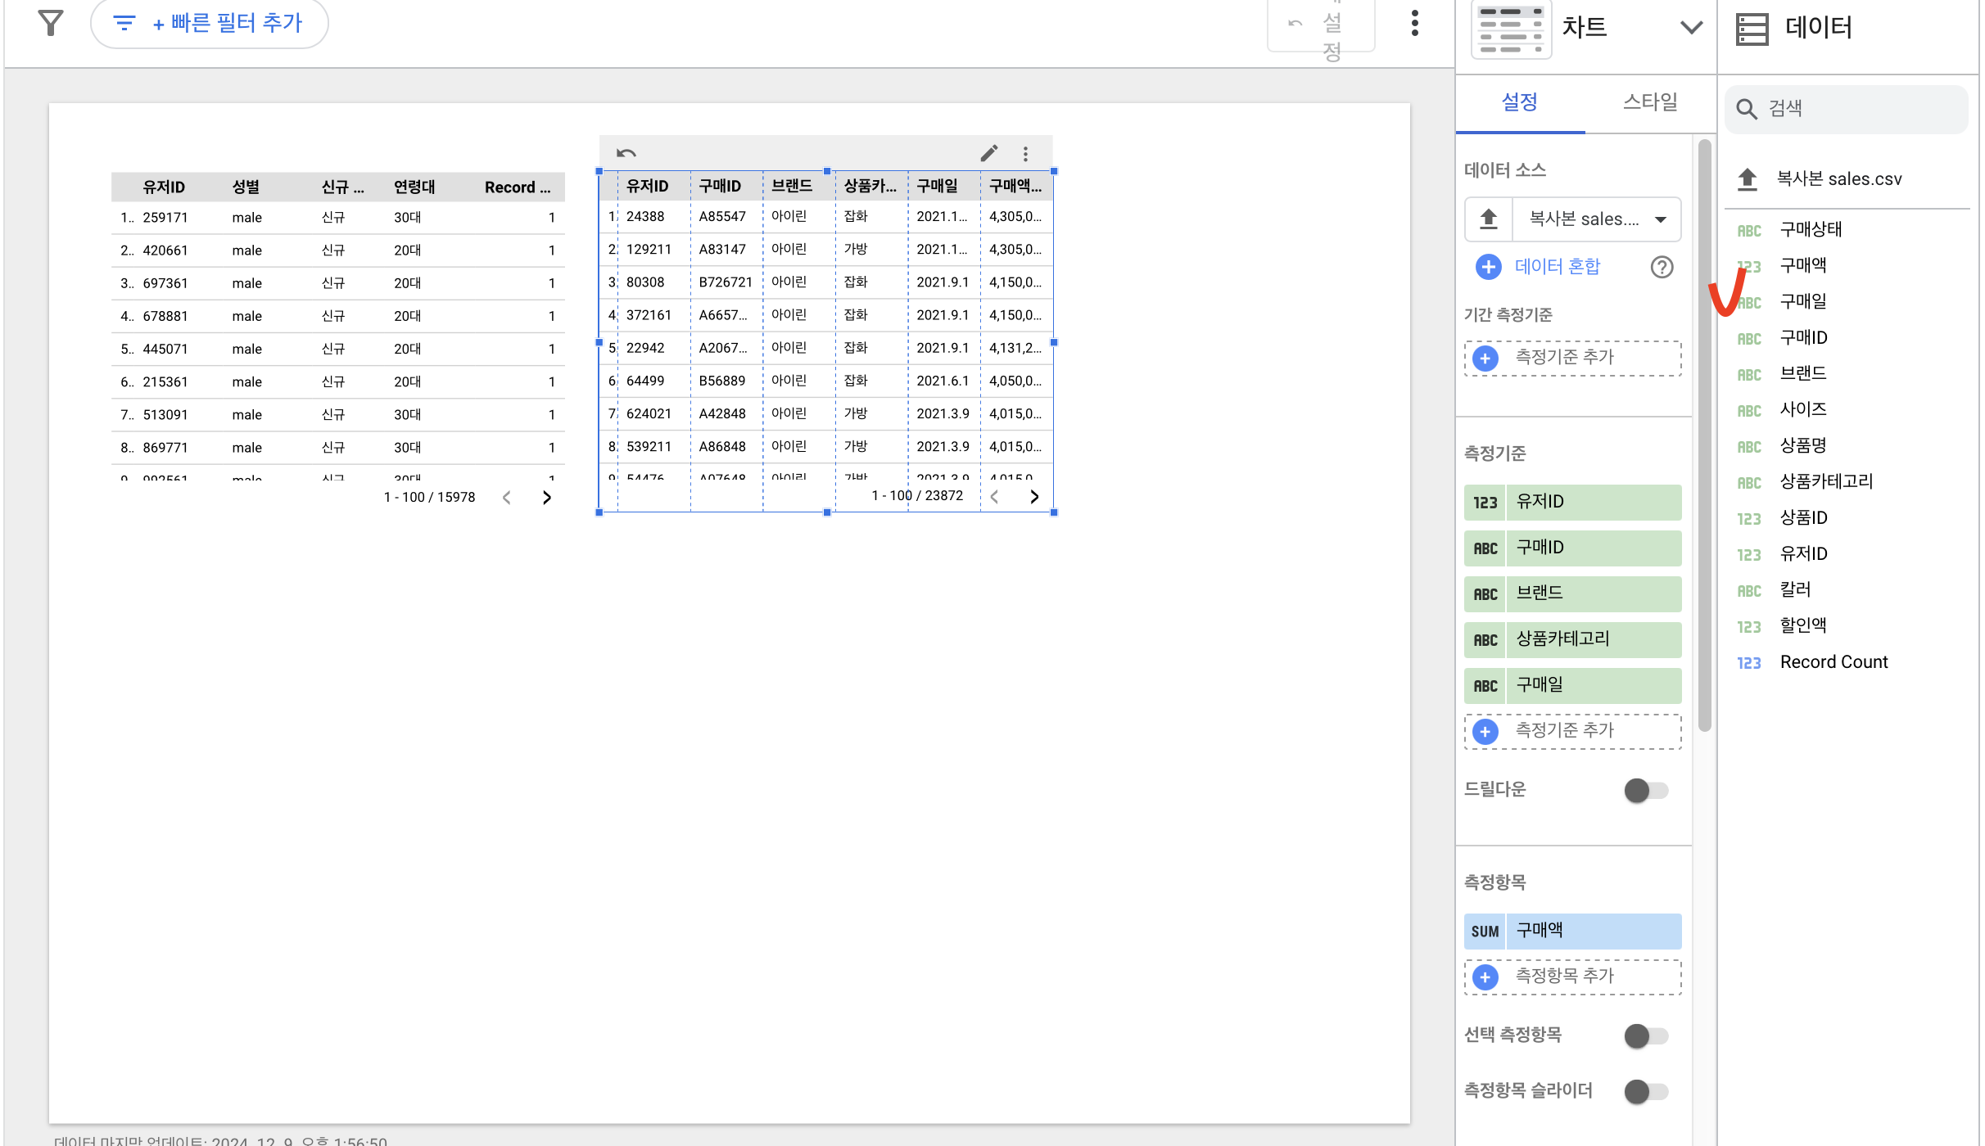Switch to the 스타일 tab
1985x1146 pixels.
pos(1650,102)
